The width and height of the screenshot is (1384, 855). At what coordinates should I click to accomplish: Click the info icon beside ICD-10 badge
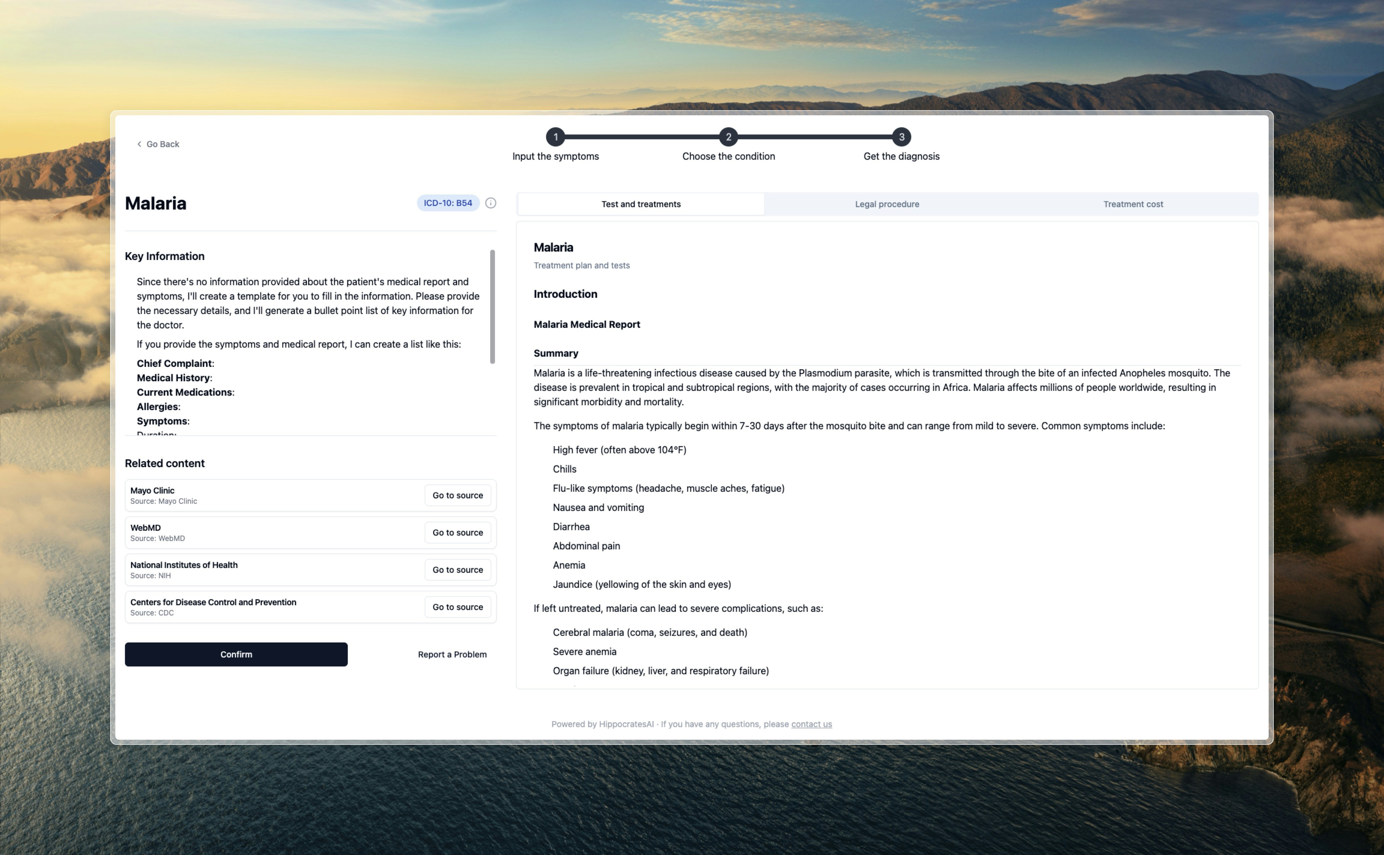click(x=490, y=203)
